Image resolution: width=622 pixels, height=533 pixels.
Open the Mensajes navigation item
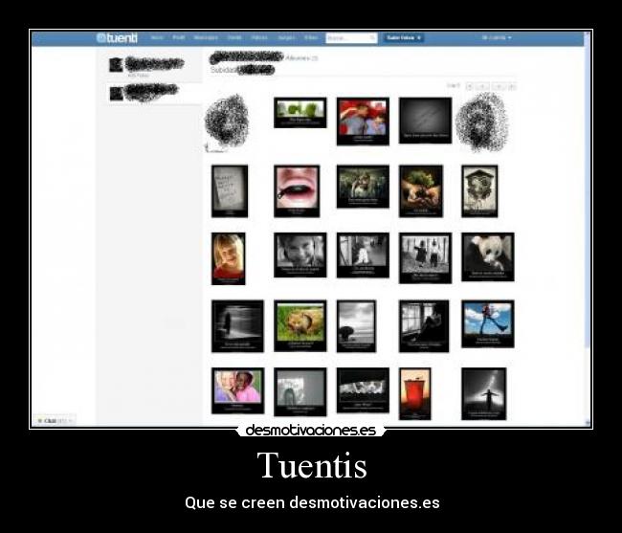[x=206, y=37]
